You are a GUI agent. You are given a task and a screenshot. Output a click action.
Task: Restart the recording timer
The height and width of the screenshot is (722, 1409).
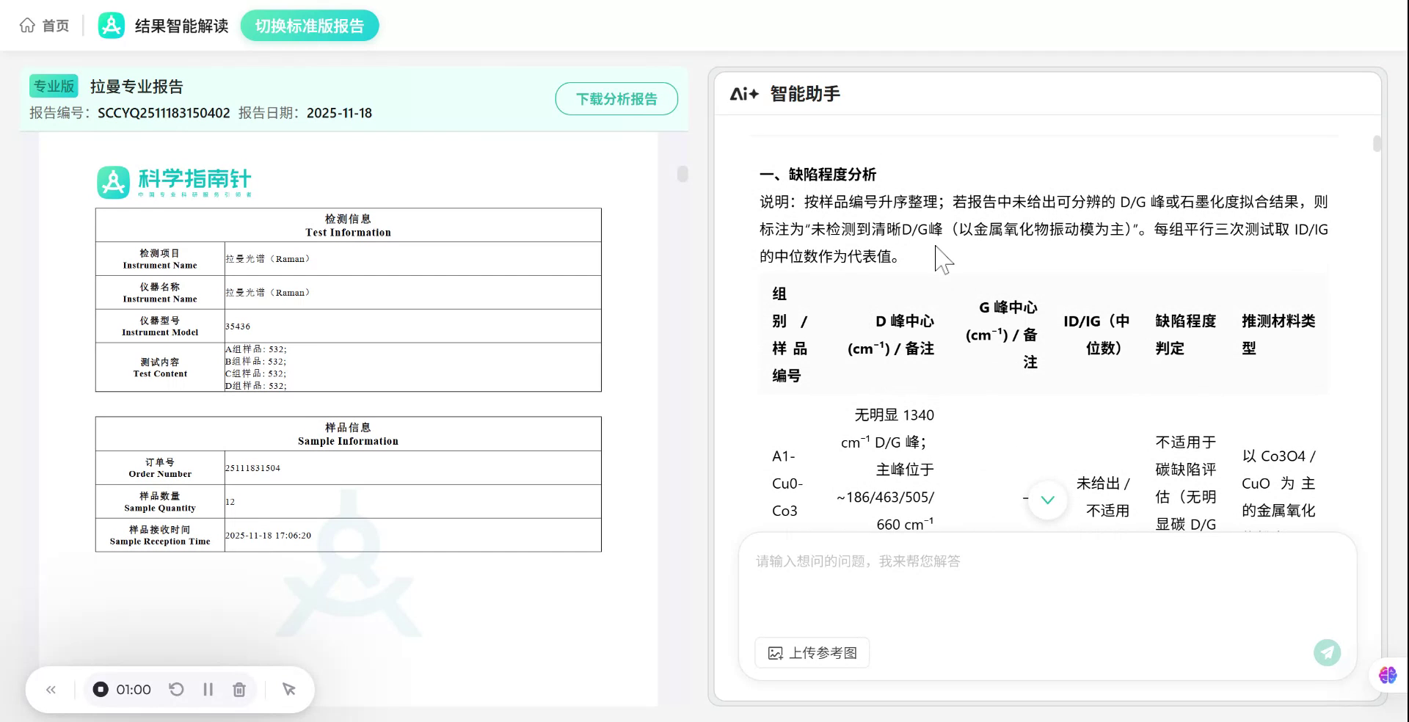[176, 689]
